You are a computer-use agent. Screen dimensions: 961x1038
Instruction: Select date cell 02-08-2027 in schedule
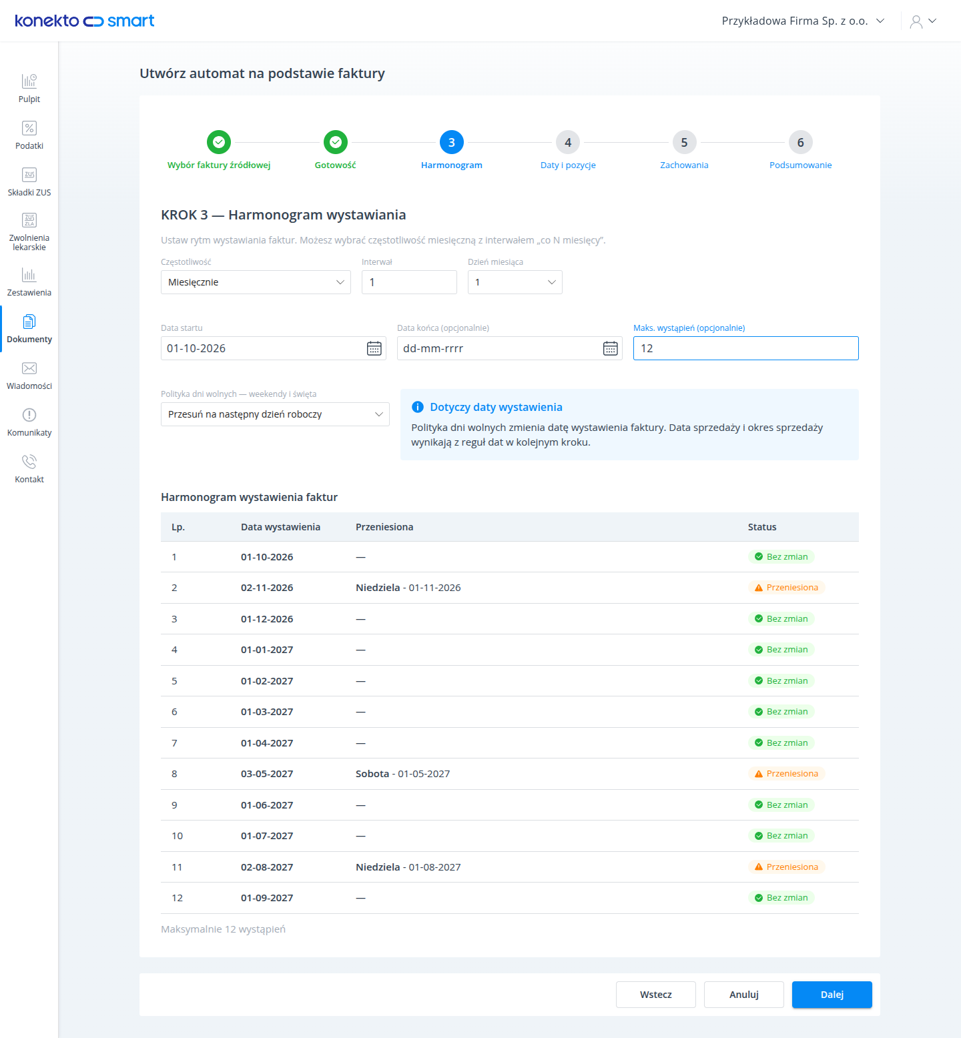click(x=267, y=867)
